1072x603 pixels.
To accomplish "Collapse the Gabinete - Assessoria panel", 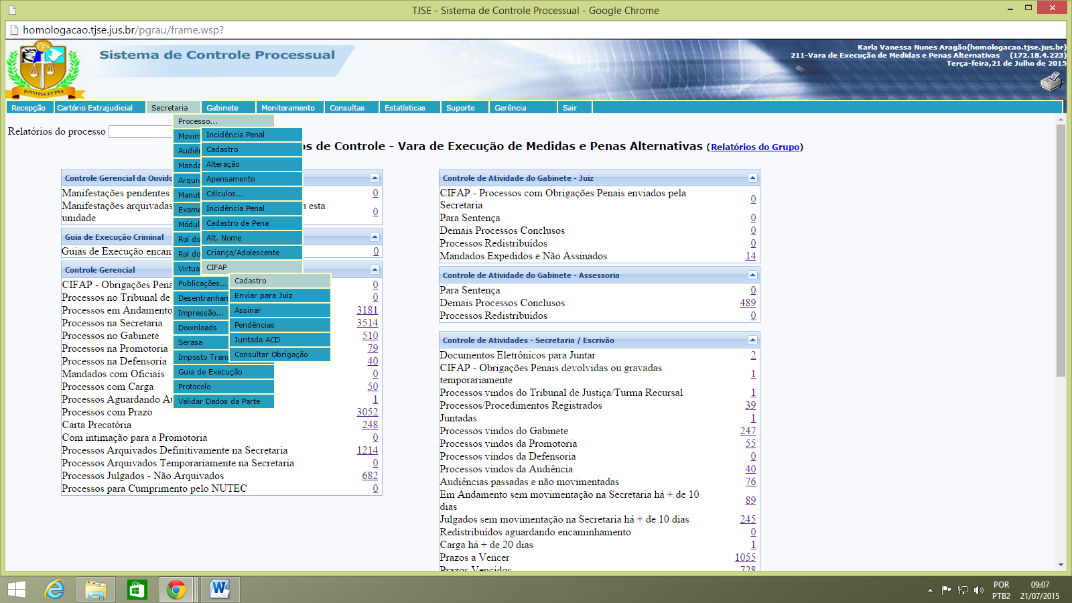I will (x=752, y=275).
